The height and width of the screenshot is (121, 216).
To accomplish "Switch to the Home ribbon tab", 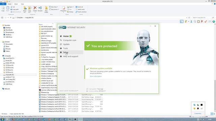I will pos(9,4).
